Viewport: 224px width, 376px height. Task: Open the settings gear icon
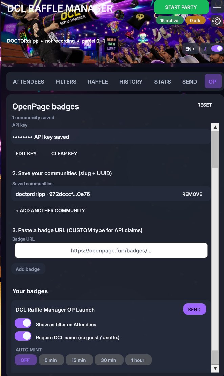pyautogui.click(x=217, y=21)
